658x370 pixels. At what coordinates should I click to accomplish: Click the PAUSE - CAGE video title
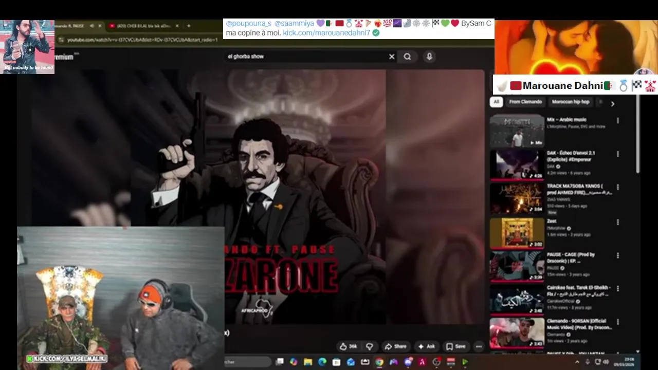pos(571,257)
